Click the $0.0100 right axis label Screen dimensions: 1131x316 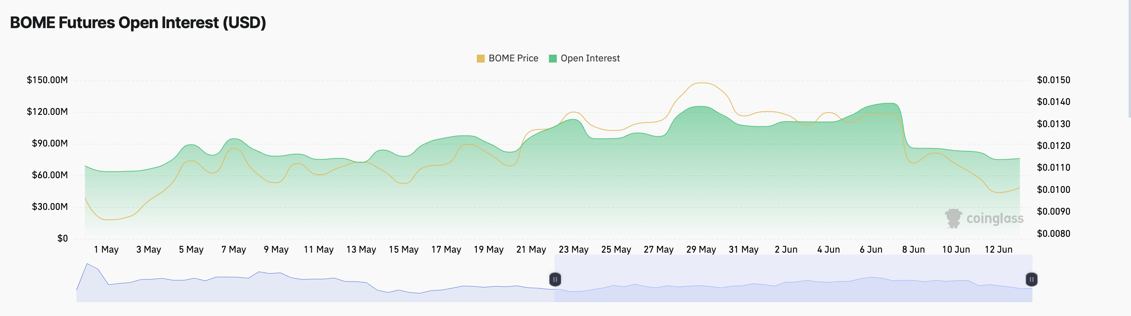[x=1053, y=190]
